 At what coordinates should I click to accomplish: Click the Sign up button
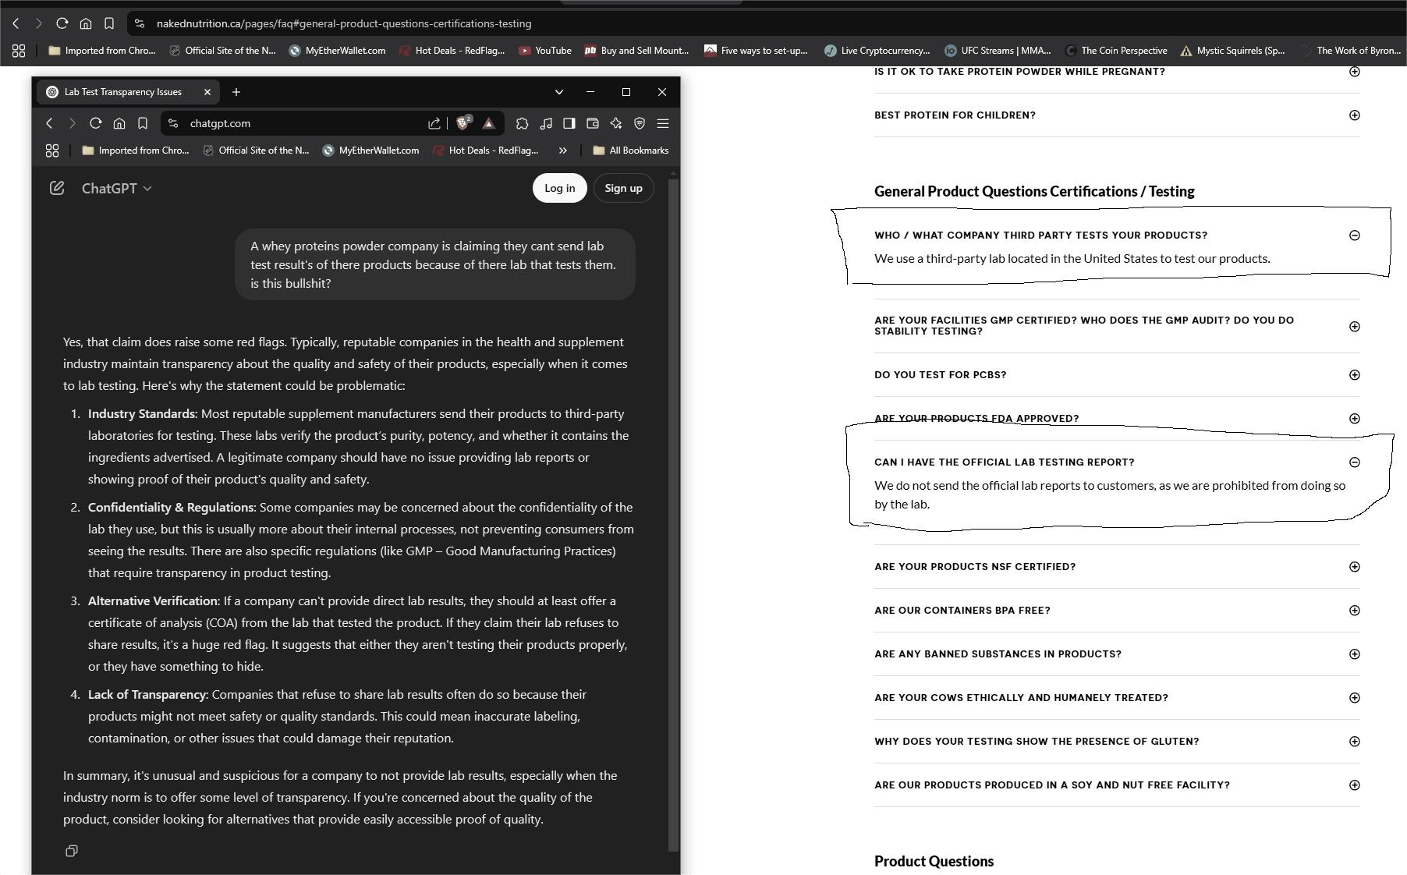pos(623,188)
